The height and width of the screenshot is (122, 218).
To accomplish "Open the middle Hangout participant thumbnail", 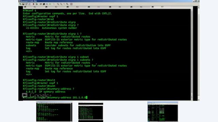I will pos(91,112).
